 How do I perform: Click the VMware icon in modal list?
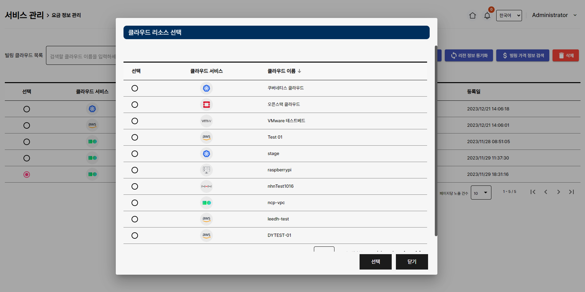(206, 121)
